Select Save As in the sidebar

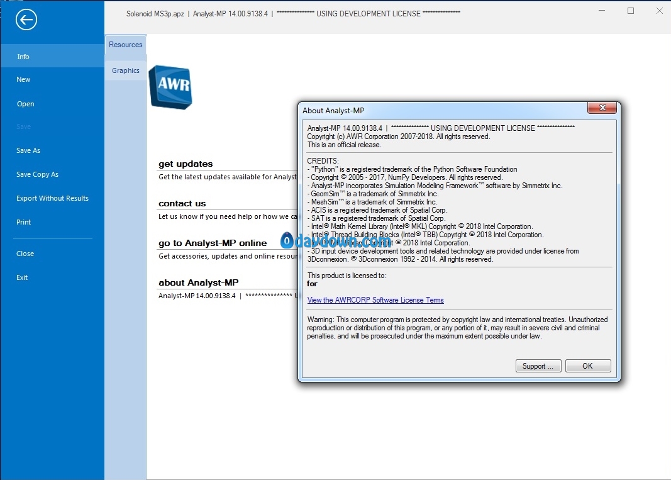[x=28, y=150]
